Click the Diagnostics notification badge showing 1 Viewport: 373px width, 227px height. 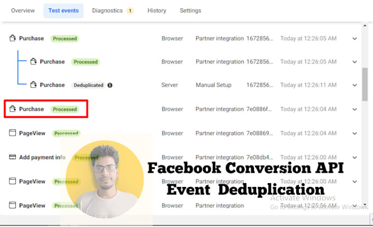[130, 11]
